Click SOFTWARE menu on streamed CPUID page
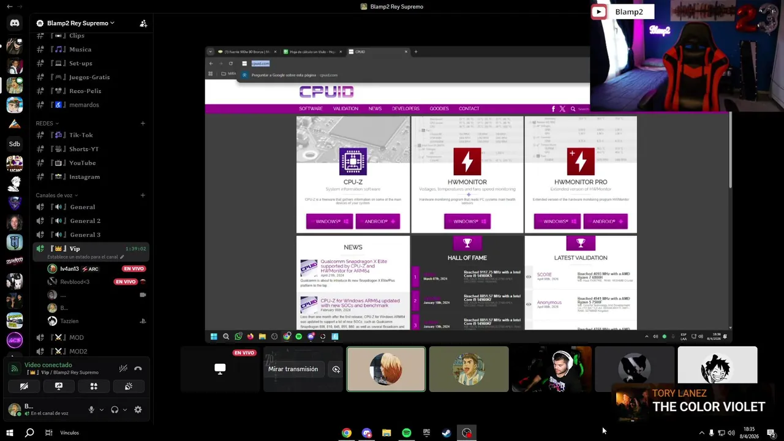 tap(311, 108)
